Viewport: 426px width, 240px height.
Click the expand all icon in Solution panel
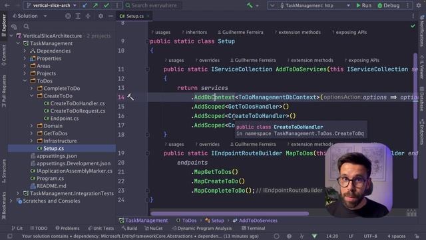point(78,16)
